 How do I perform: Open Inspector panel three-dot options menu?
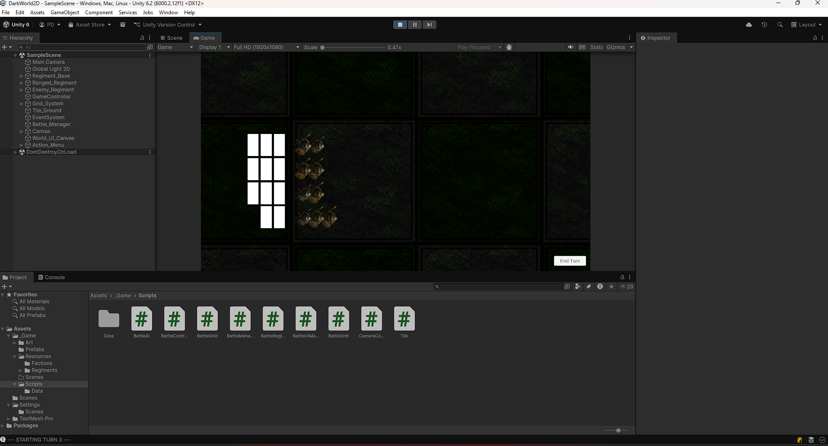[822, 38]
